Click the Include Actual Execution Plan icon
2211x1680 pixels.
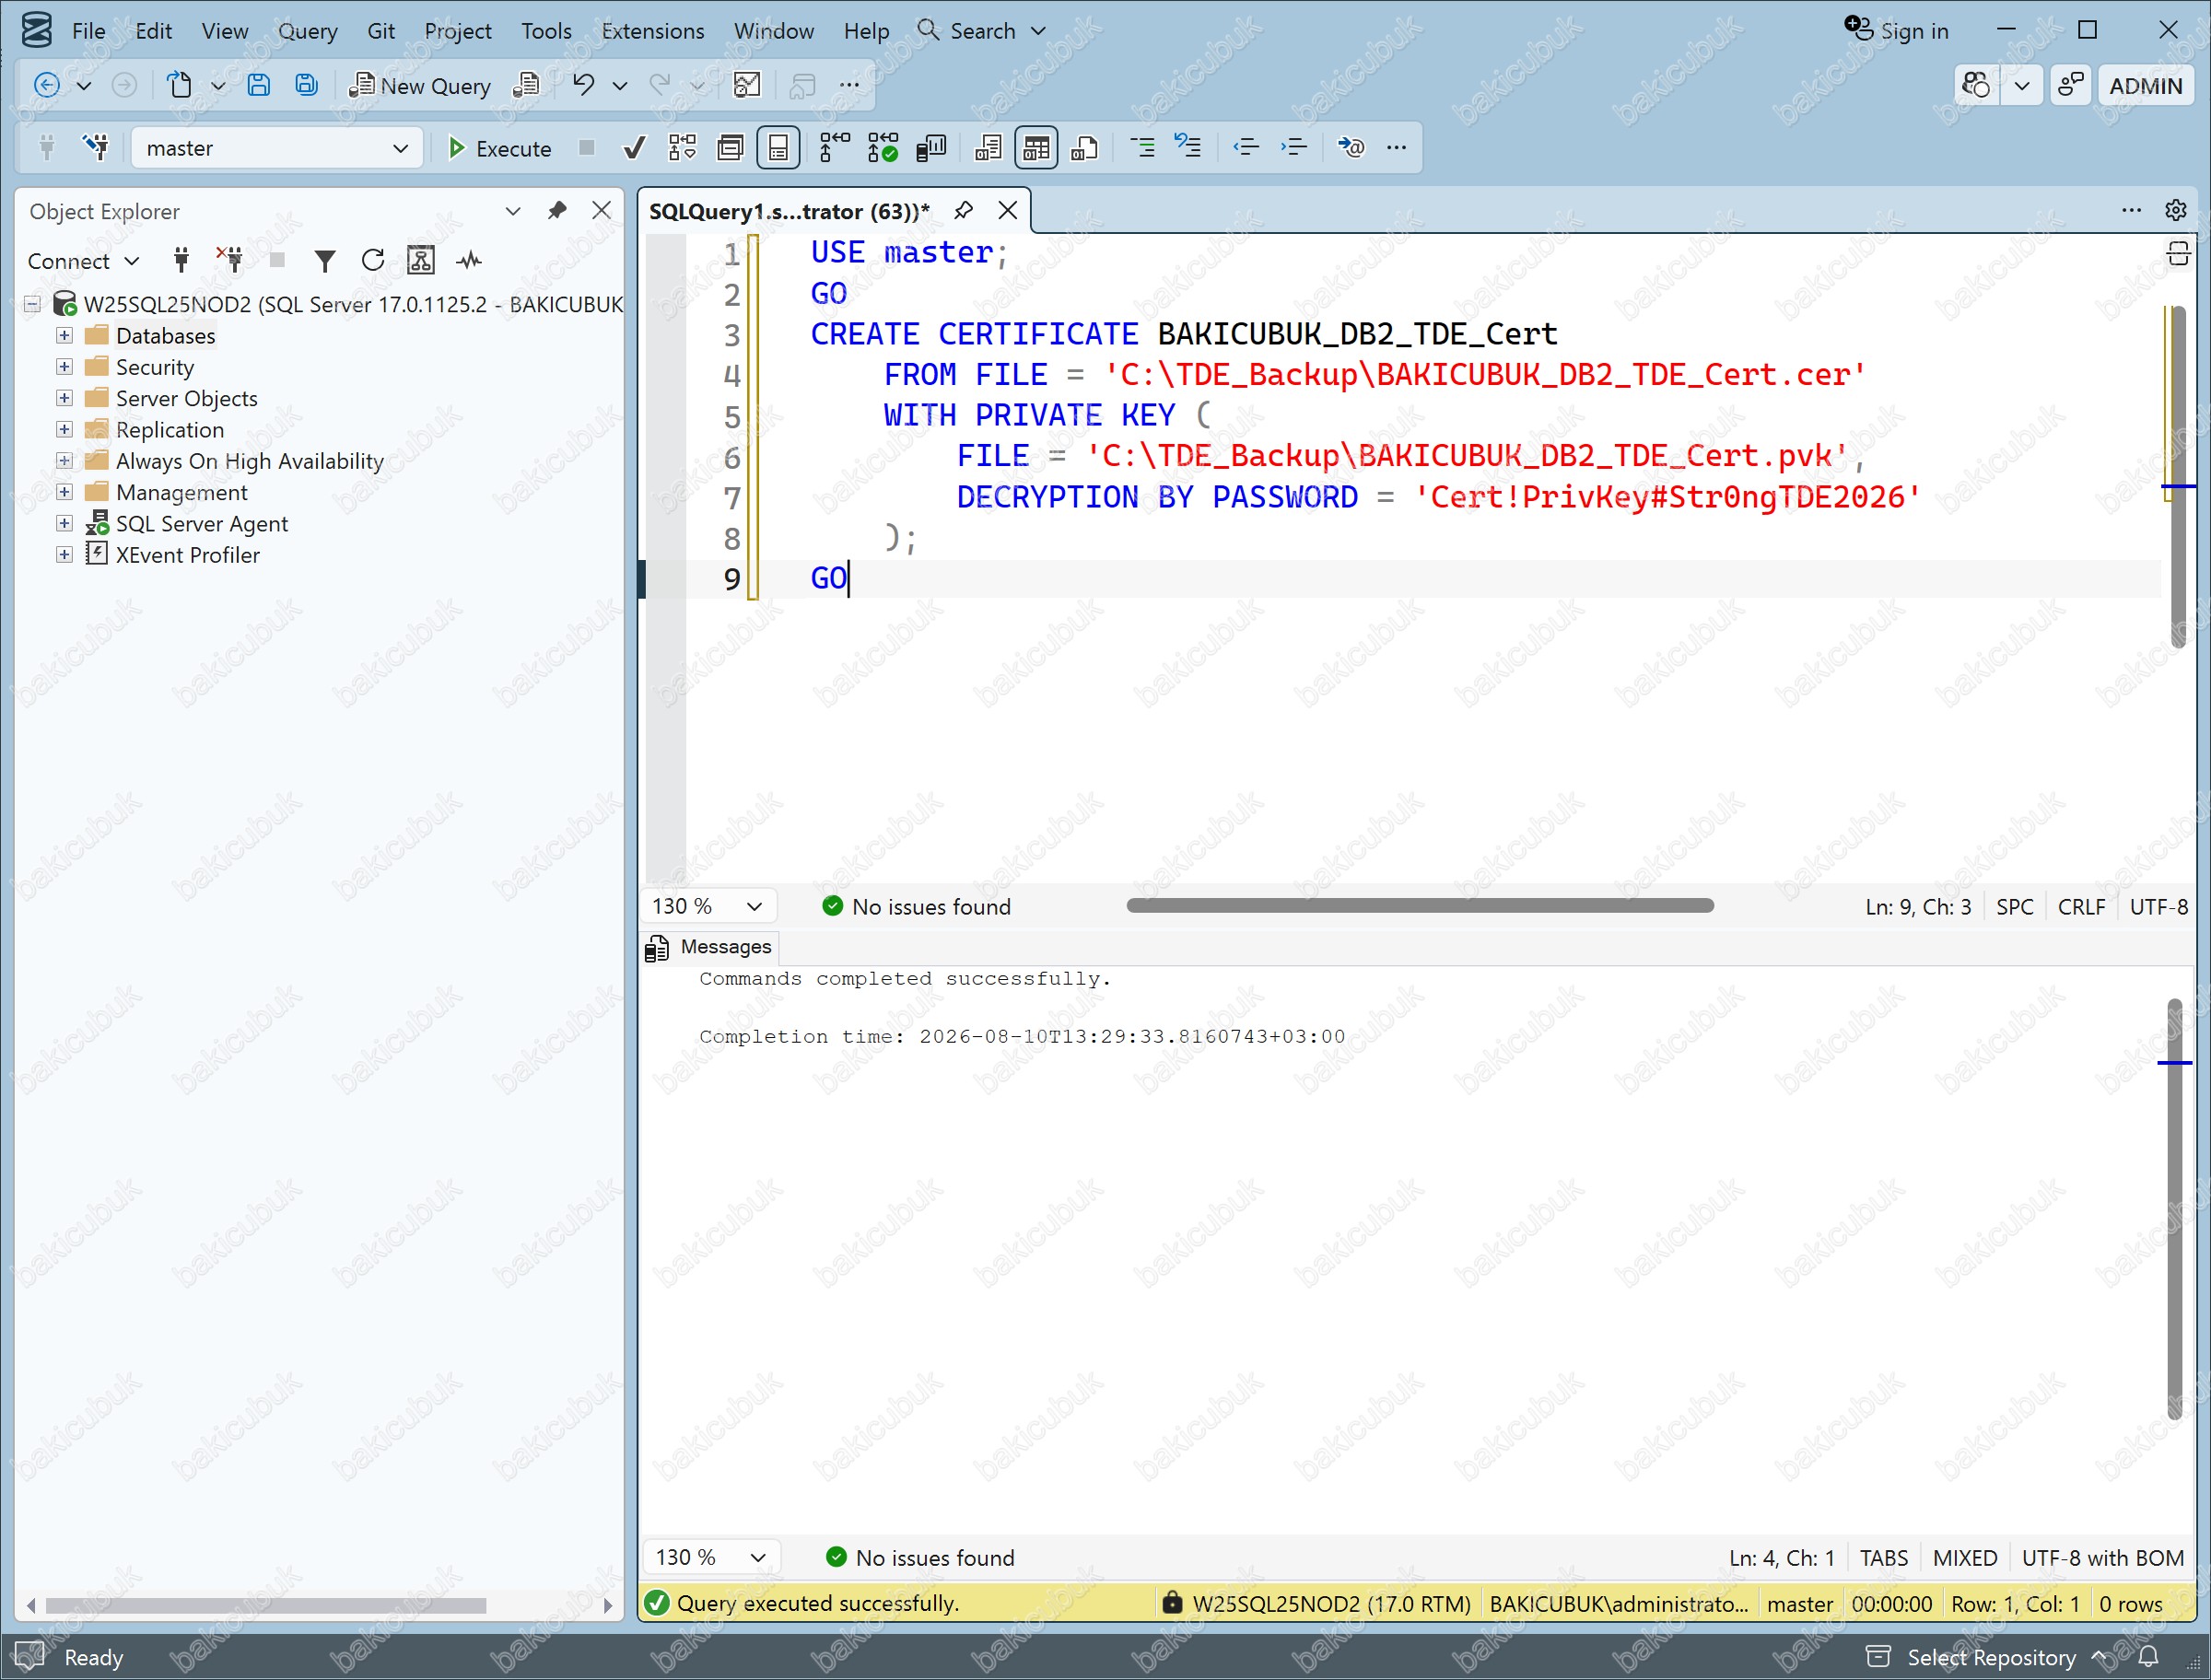[835, 148]
